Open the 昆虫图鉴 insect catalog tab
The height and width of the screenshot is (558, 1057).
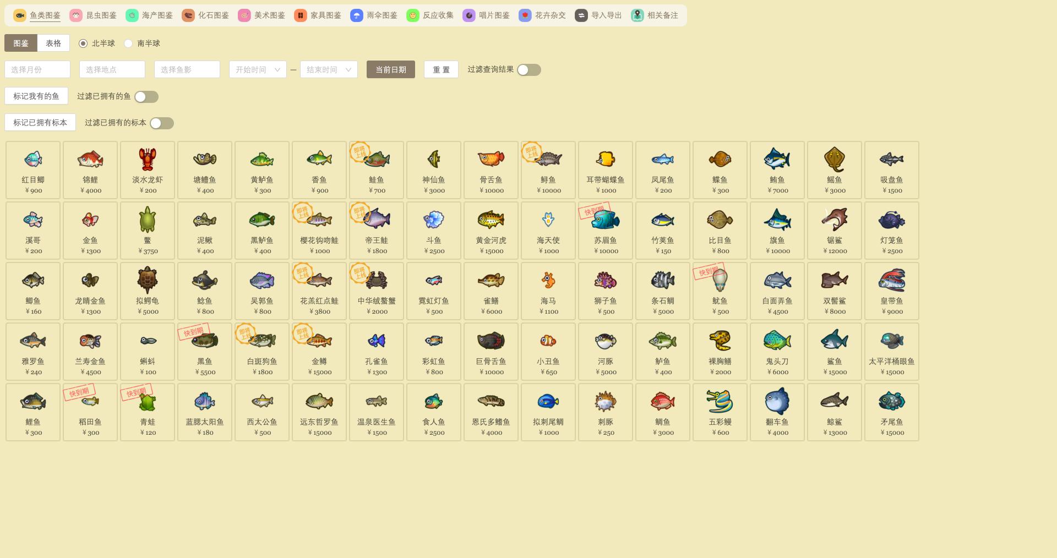pyautogui.click(x=93, y=15)
